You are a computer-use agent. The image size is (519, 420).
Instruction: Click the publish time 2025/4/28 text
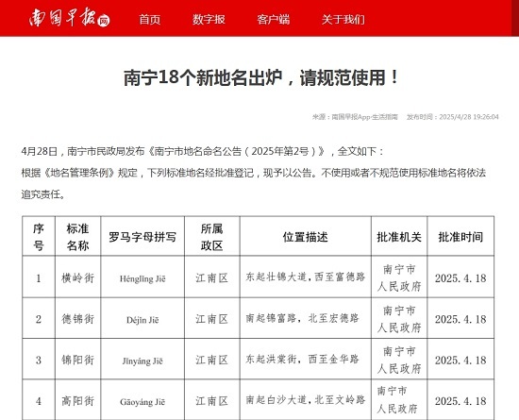(452, 117)
